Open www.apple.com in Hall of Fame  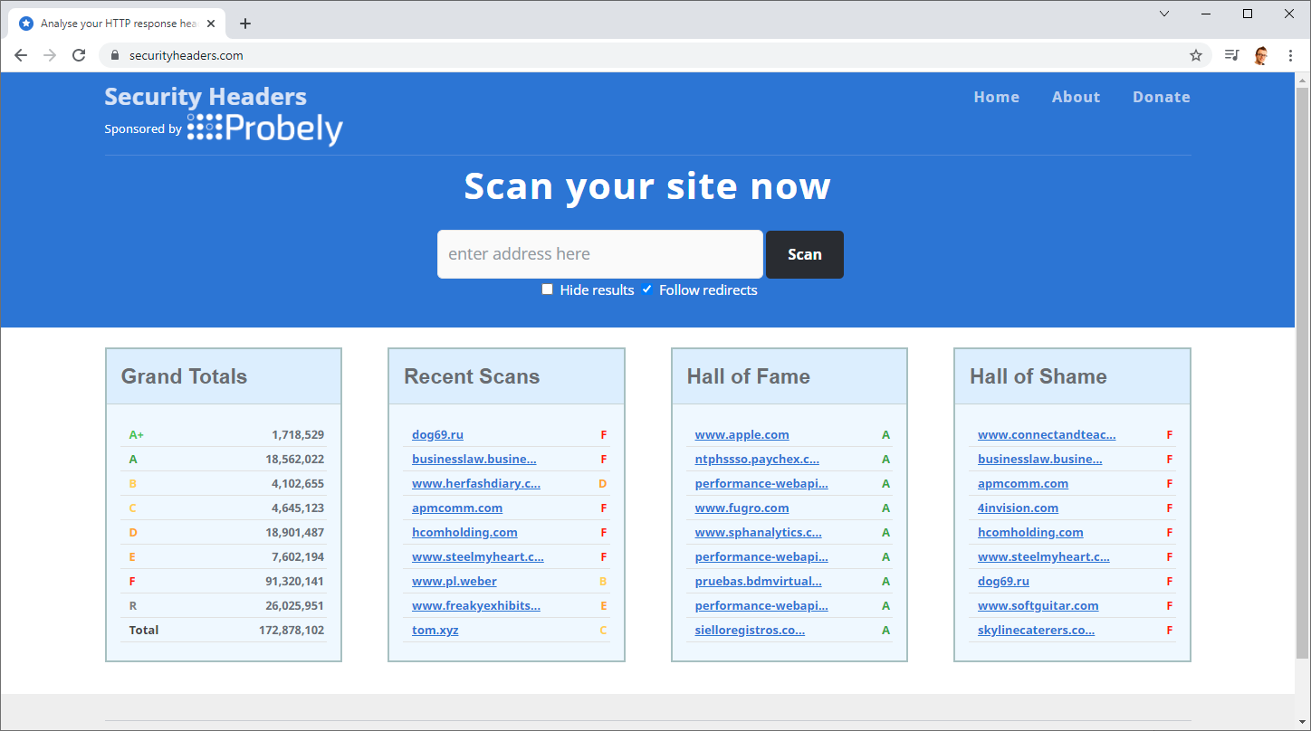point(742,435)
